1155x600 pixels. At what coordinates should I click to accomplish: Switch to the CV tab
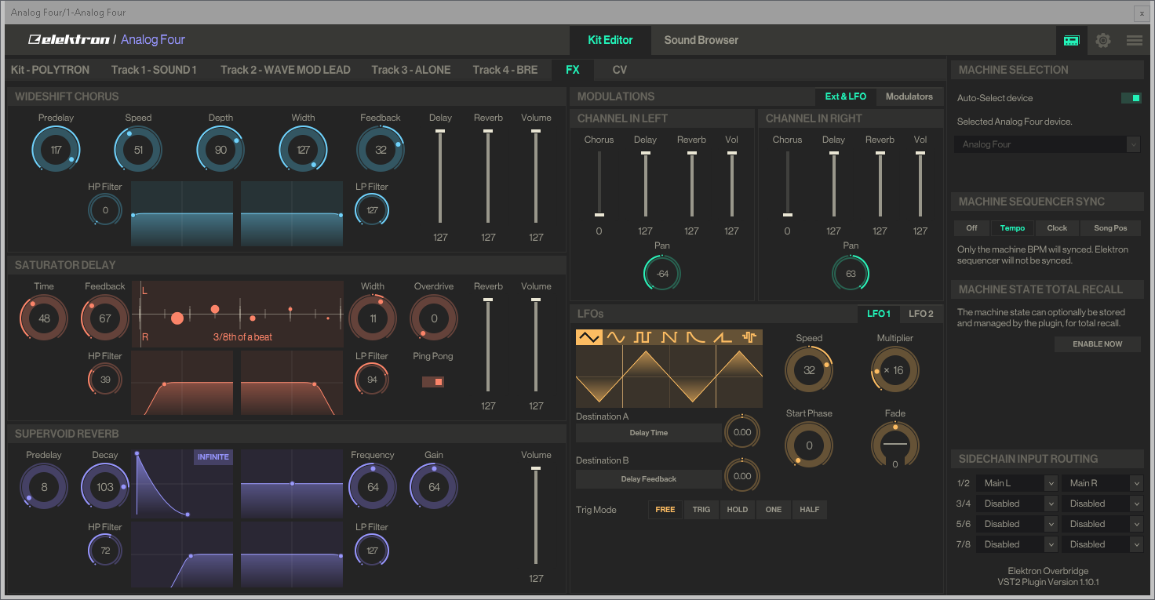[620, 70]
